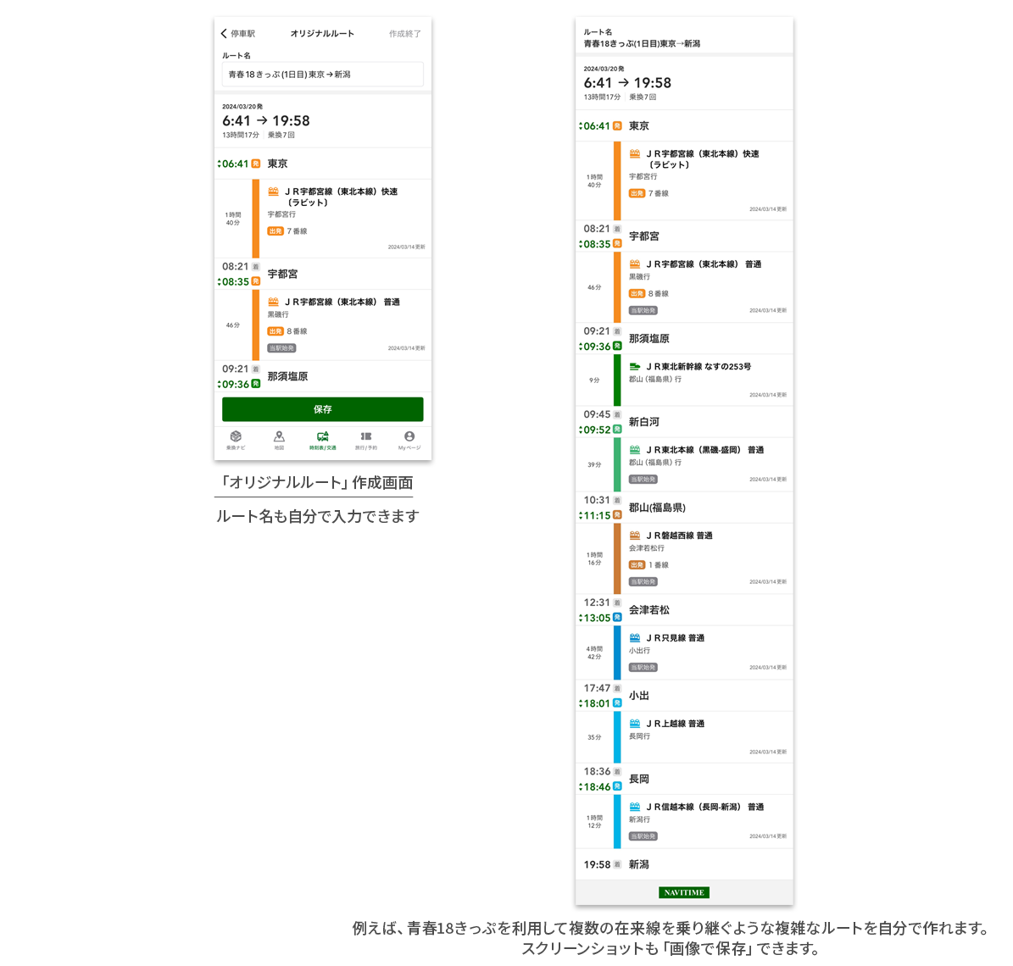Change the 13:05 departure from 会津若松
The image size is (1013, 966).
tap(597, 618)
